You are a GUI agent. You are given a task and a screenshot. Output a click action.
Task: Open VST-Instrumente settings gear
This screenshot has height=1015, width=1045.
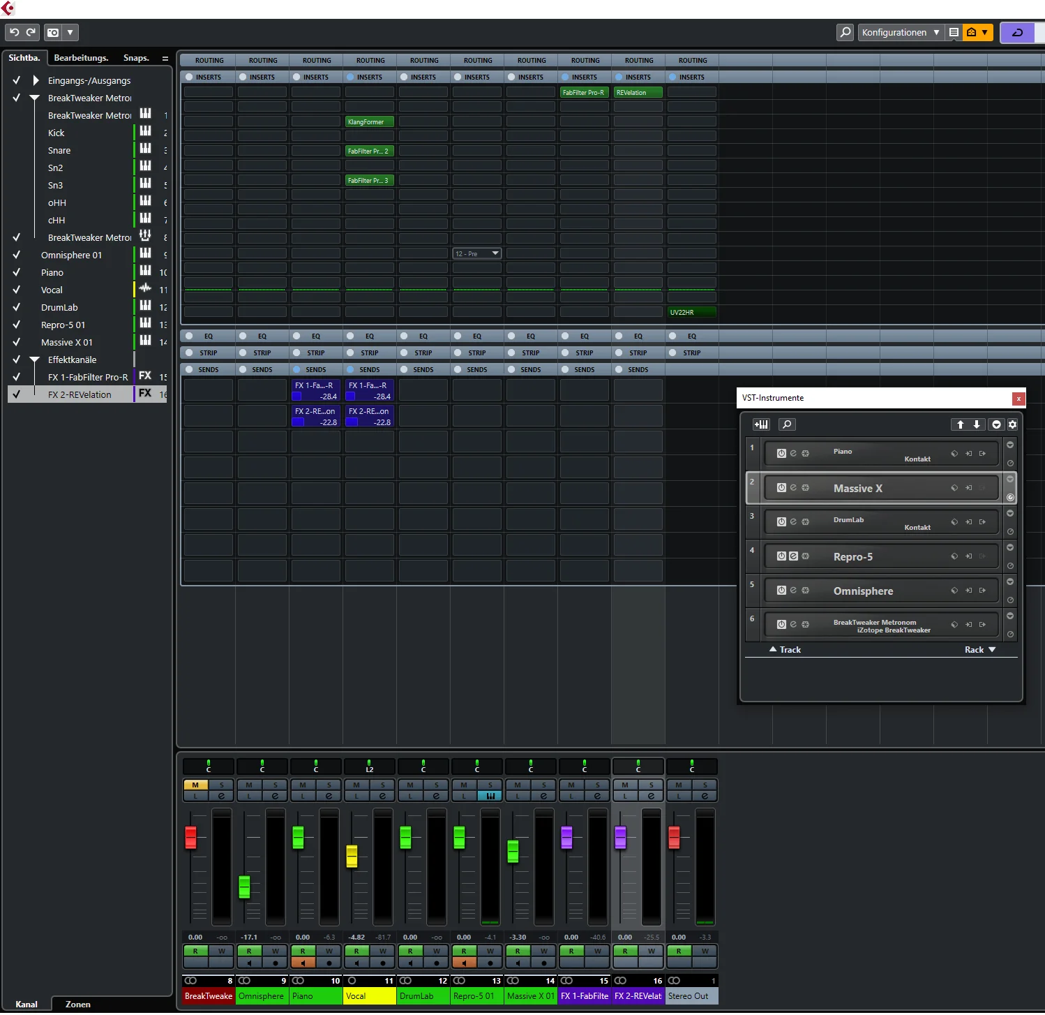pos(1012,424)
